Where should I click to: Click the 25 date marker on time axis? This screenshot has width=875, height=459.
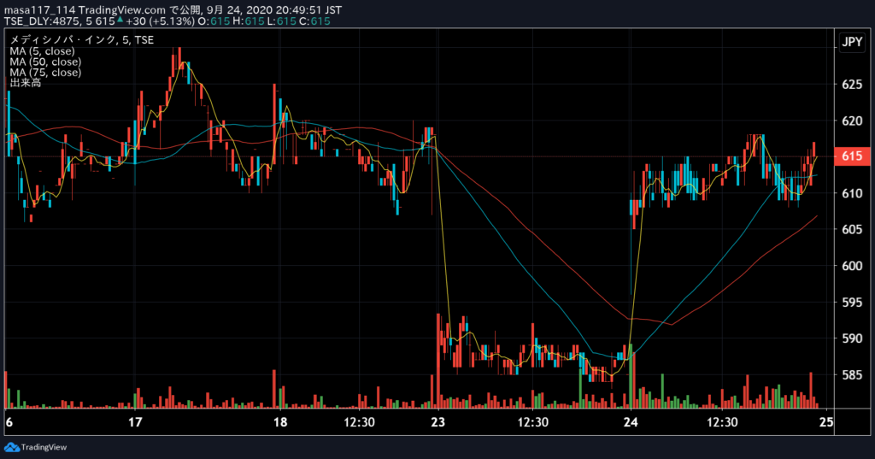(826, 422)
